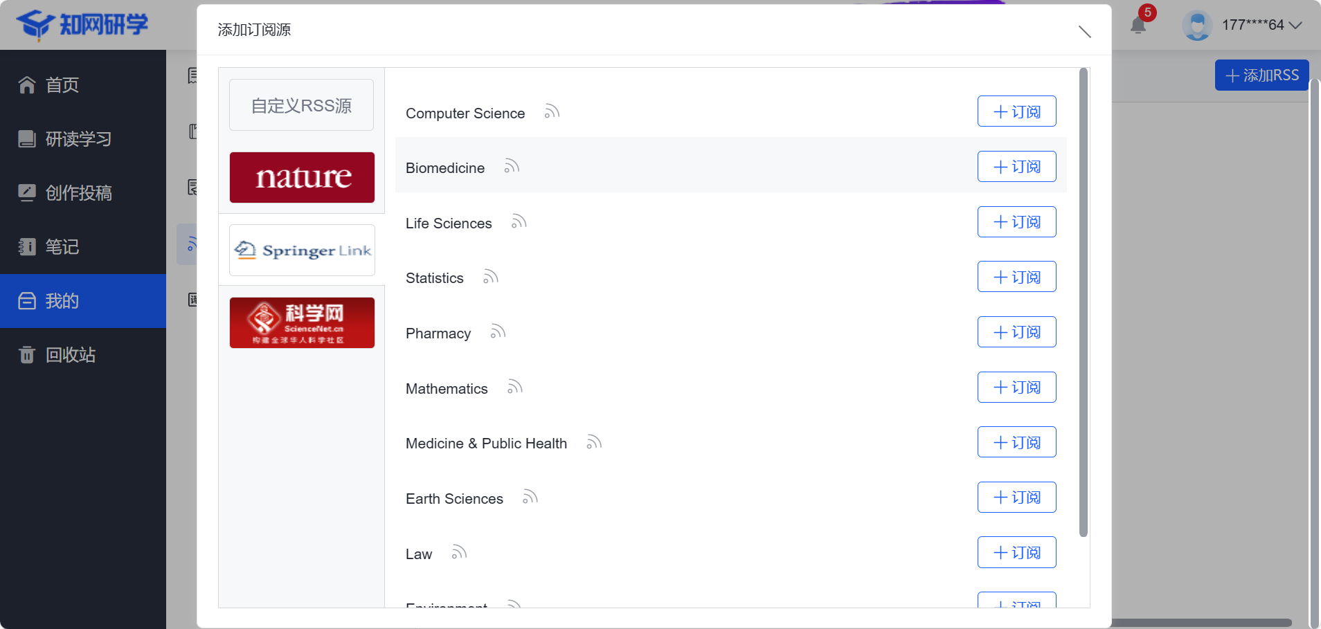Viewport: 1321px width, 629px height.
Task: Click RSS icon next to Mathematics
Action: [515, 388]
